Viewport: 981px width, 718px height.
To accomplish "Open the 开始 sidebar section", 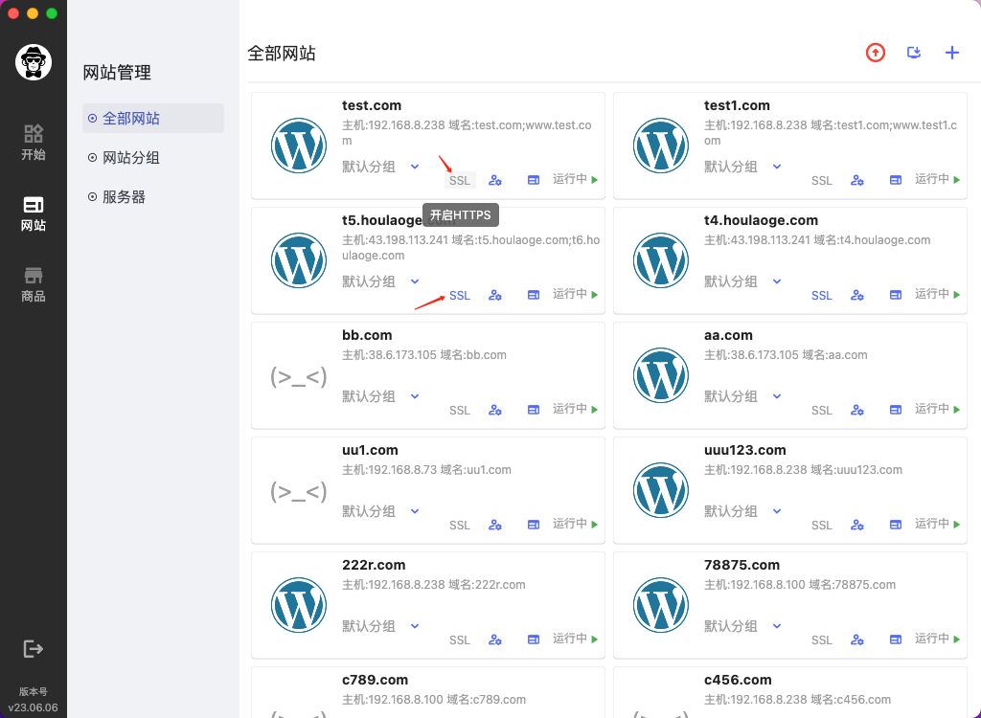I will 34,143.
